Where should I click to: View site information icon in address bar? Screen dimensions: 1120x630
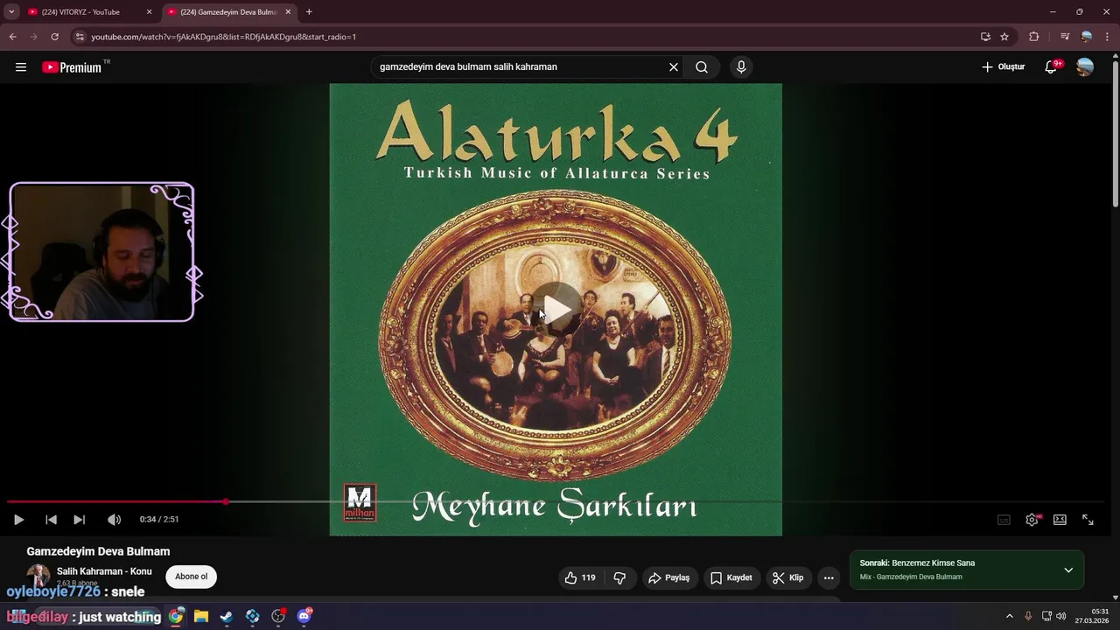pyautogui.click(x=80, y=37)
